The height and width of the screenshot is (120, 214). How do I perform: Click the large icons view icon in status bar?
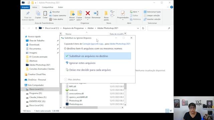[x=171, y=111]
